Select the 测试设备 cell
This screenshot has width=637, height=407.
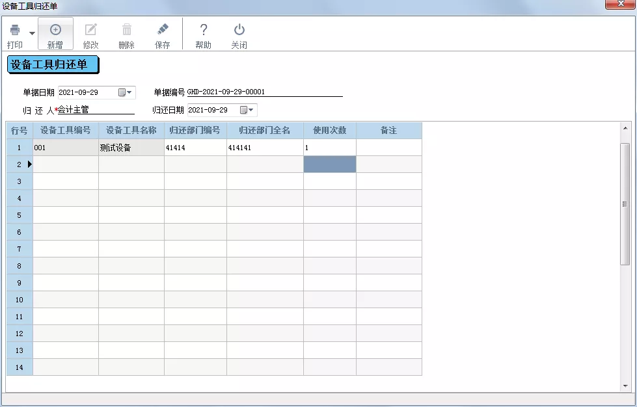point(131,148)
